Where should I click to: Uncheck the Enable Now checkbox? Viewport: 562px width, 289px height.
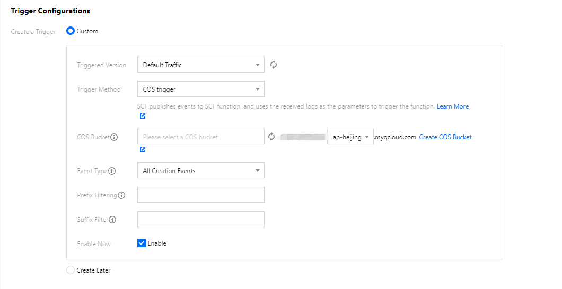click(x=142, y=243)
